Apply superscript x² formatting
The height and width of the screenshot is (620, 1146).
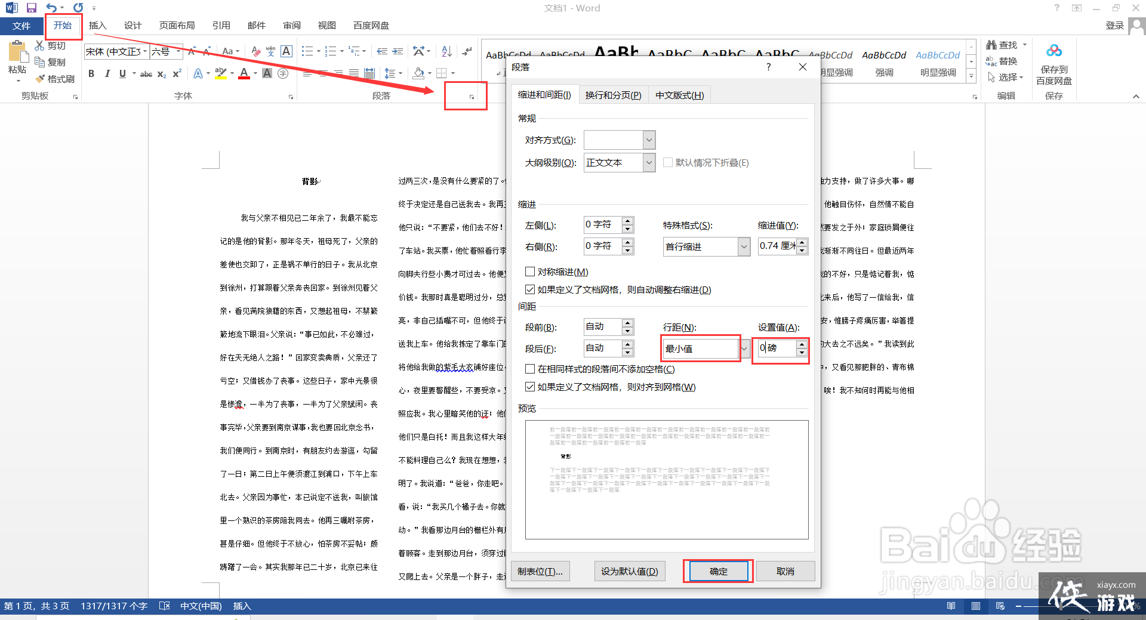pyautogui.click(x=177, y=73)
